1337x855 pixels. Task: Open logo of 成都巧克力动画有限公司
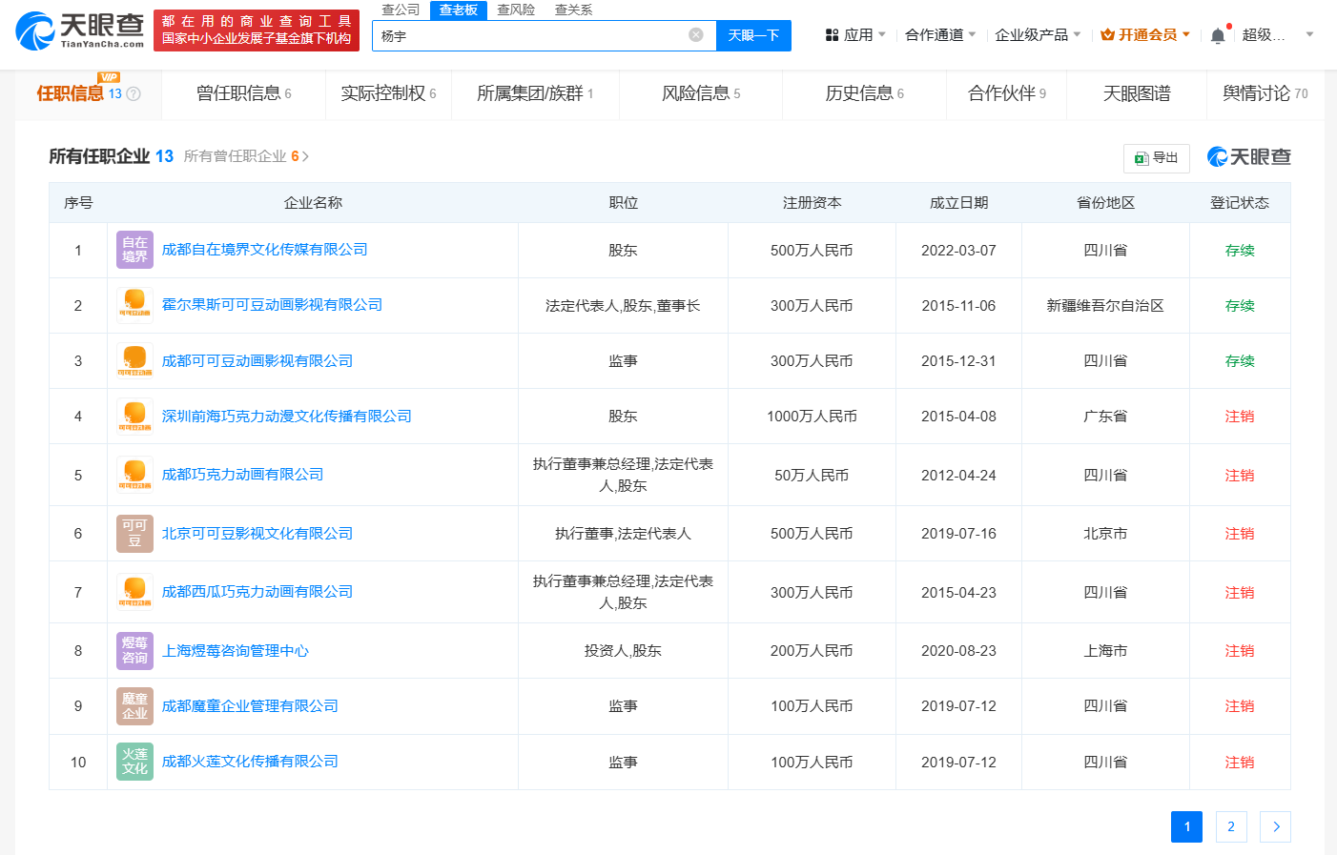[134, 475]
